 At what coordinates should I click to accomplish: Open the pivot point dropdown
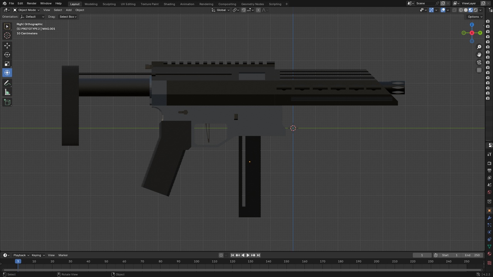pyautogui.click(x=236, y=10)
